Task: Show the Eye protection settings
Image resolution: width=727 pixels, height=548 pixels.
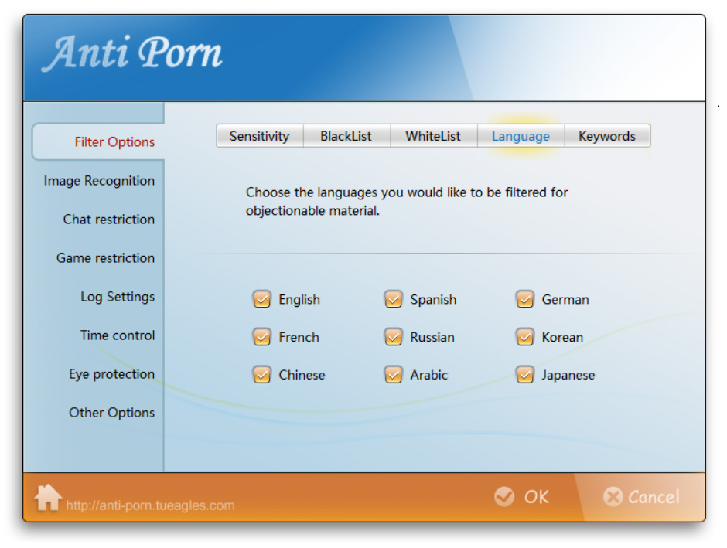Action: (x=111, y=374)
